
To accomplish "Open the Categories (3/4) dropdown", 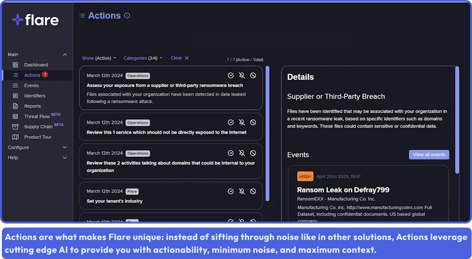I will click(x=143, y=58).
